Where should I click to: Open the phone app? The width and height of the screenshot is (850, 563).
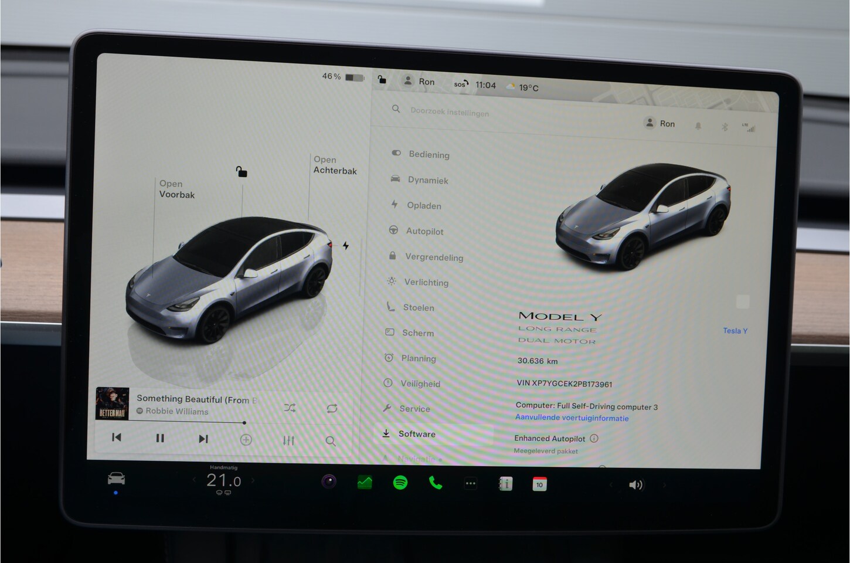pyautogui.click(x=436, y=483)
